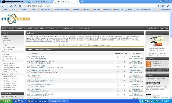Bookmark this page with the star icon

pyautogui.click(x=20, y=6)
